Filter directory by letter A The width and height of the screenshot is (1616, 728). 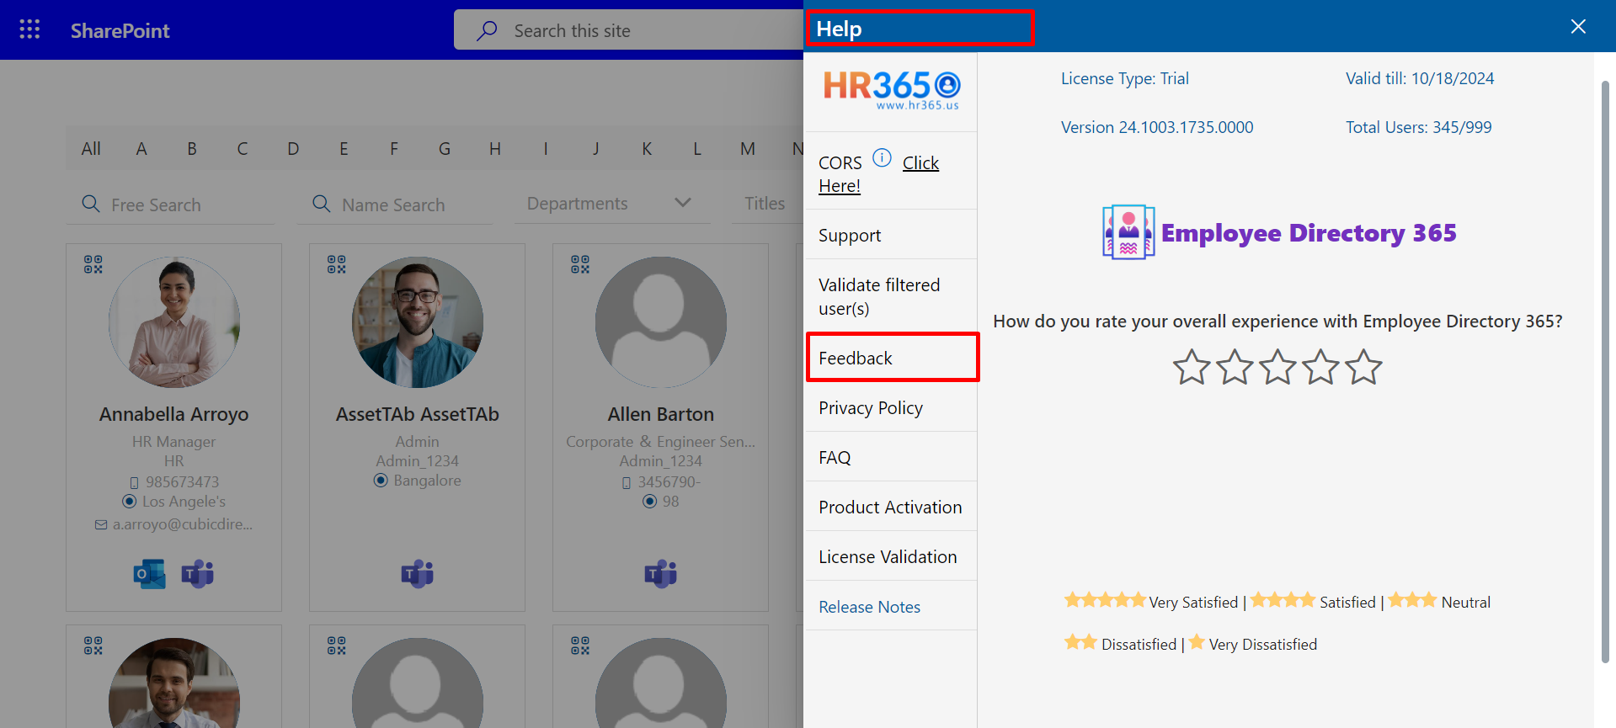click(x=141, y=149)
